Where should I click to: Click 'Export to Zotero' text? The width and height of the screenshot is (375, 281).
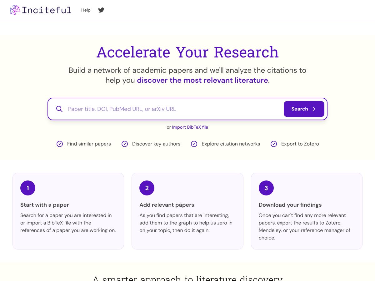click(300, 144)
